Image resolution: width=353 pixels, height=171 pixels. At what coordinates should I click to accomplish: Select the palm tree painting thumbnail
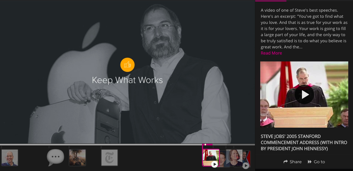(77, 157)
